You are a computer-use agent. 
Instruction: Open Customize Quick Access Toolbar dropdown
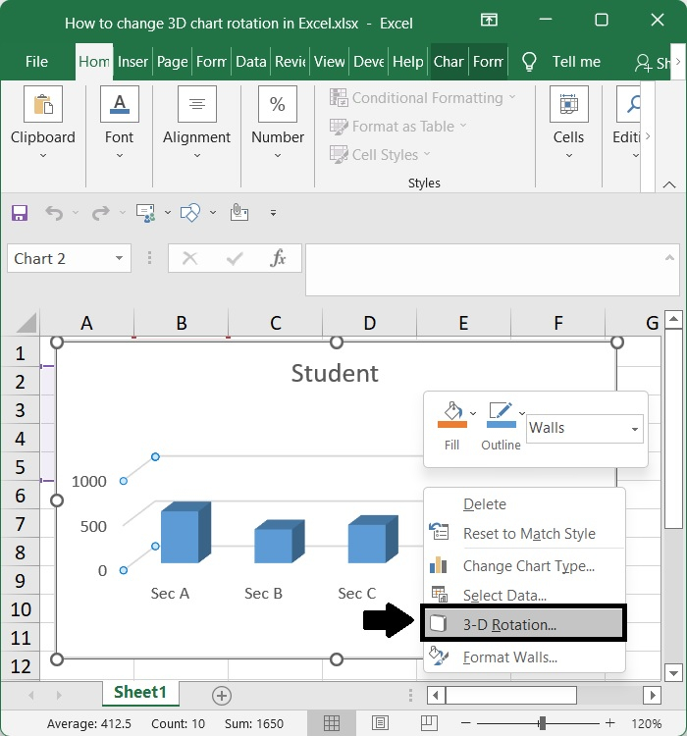point(273,213)
